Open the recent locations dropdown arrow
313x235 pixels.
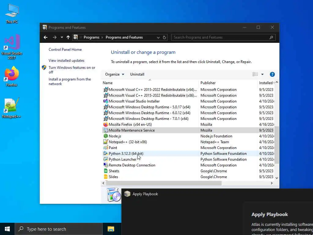(x=62, y=37)
